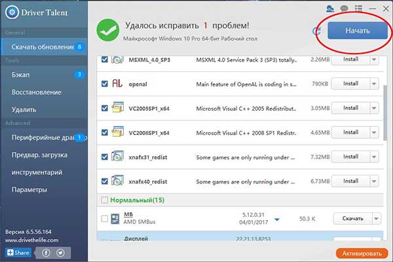Open Восстановление section in sidebar
This screenshot has width=393, height=262.
[44, 92]
